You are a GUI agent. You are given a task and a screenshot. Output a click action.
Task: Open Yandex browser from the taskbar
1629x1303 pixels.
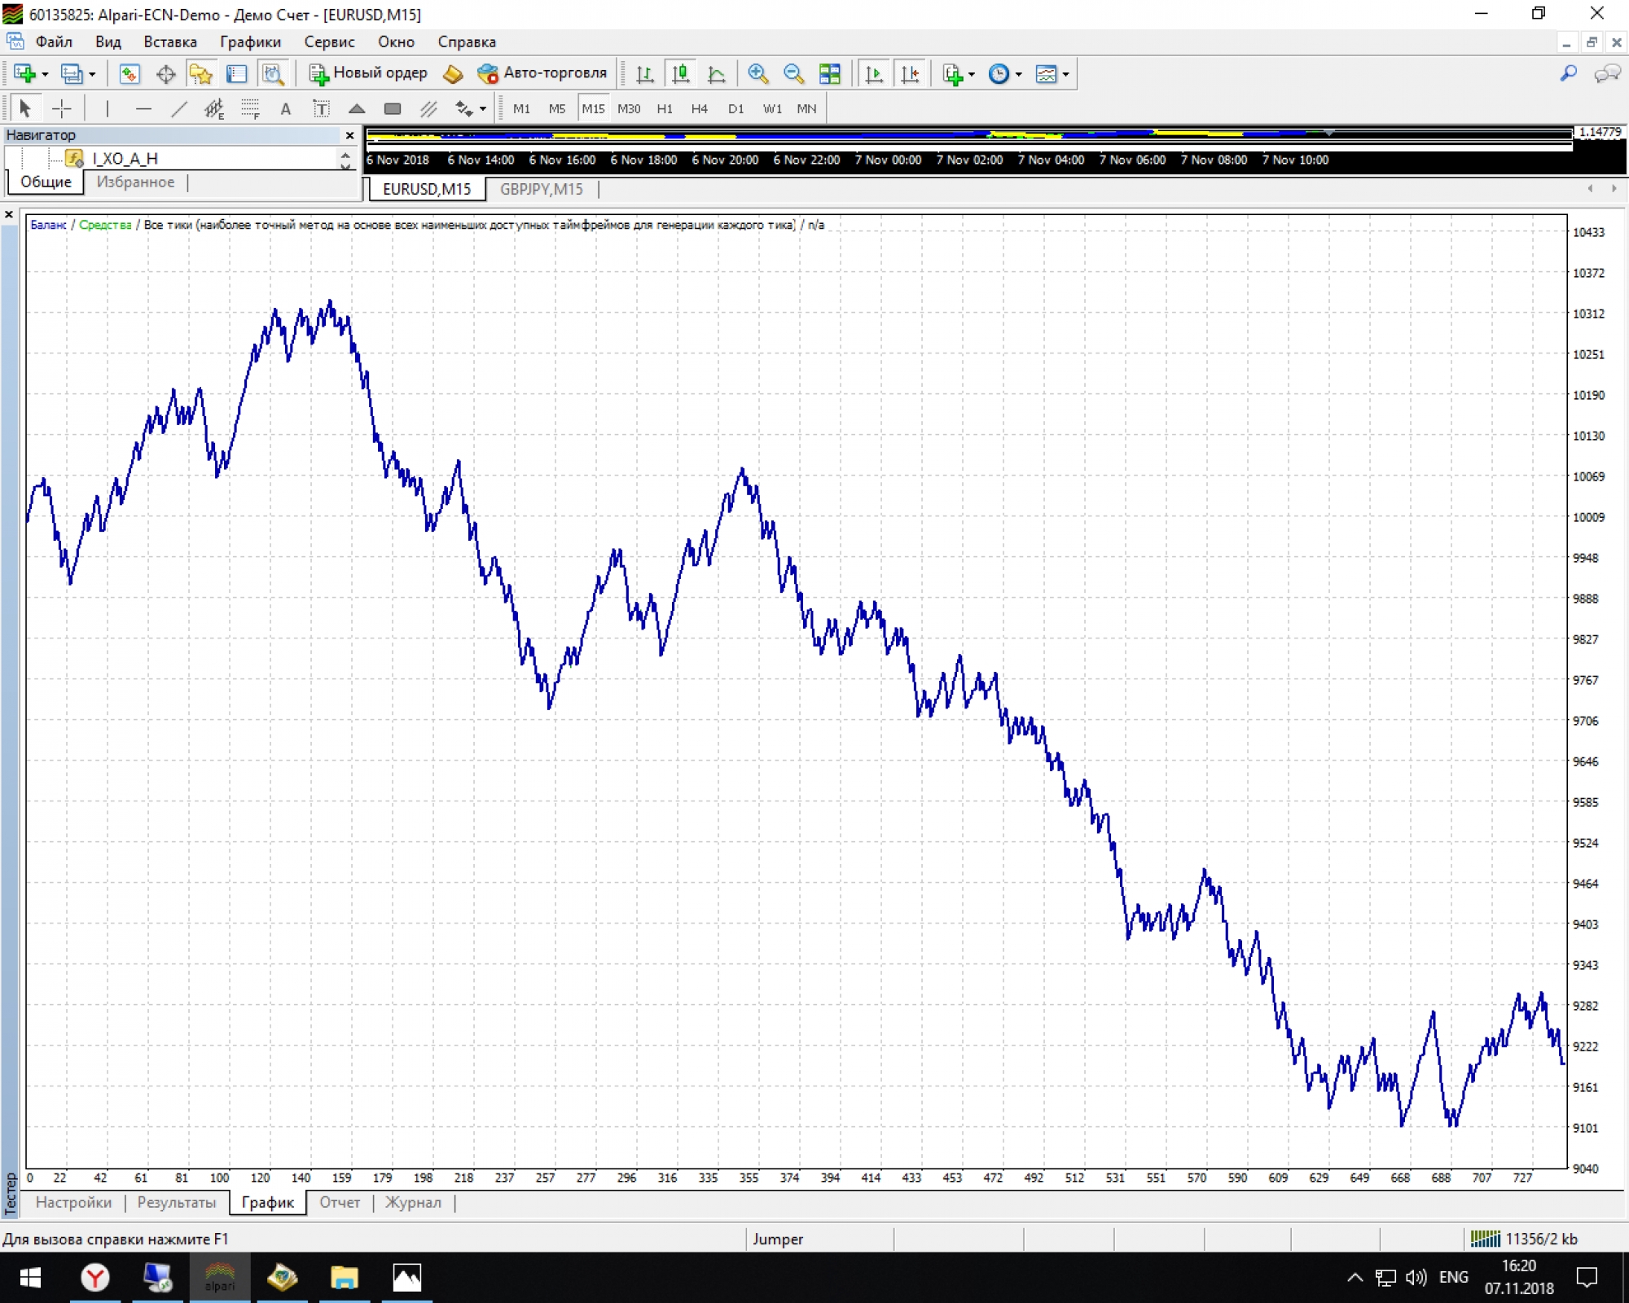(95, 1277)
